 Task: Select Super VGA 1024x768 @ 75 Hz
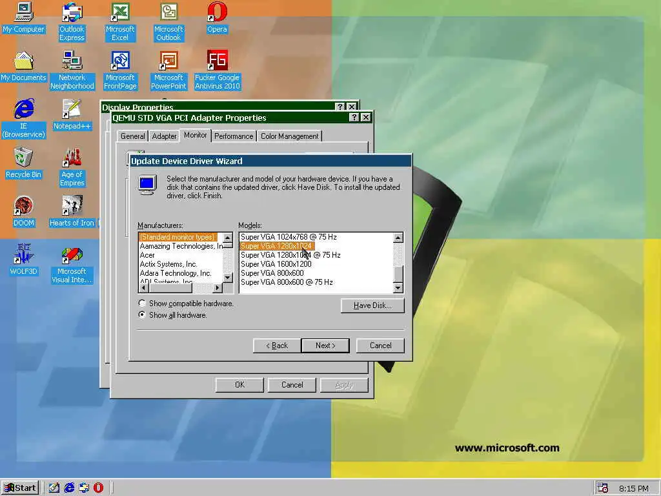pos(289,237)
